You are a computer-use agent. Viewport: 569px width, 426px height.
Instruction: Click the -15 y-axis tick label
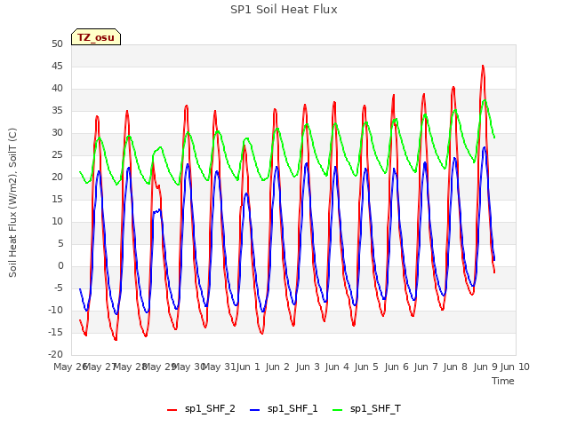pyautogui.click(x=55, y=332)
